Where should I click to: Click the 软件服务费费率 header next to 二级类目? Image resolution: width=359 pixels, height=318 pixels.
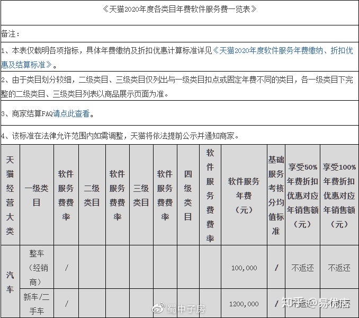(x=118, y=195)
